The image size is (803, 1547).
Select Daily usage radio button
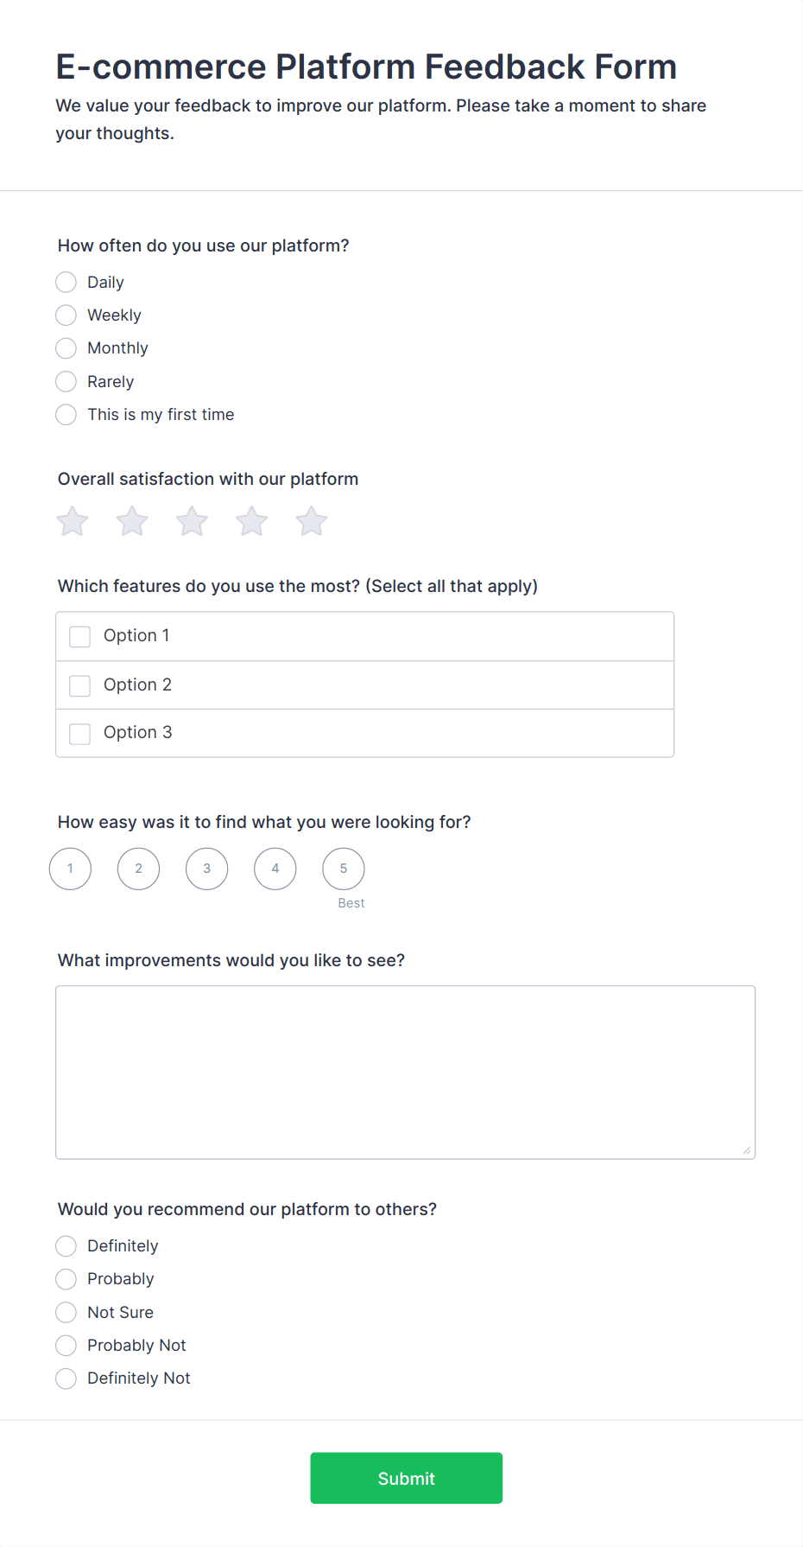(66, 283)
